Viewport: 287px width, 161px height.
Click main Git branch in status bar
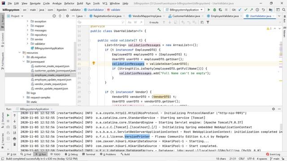275,159
